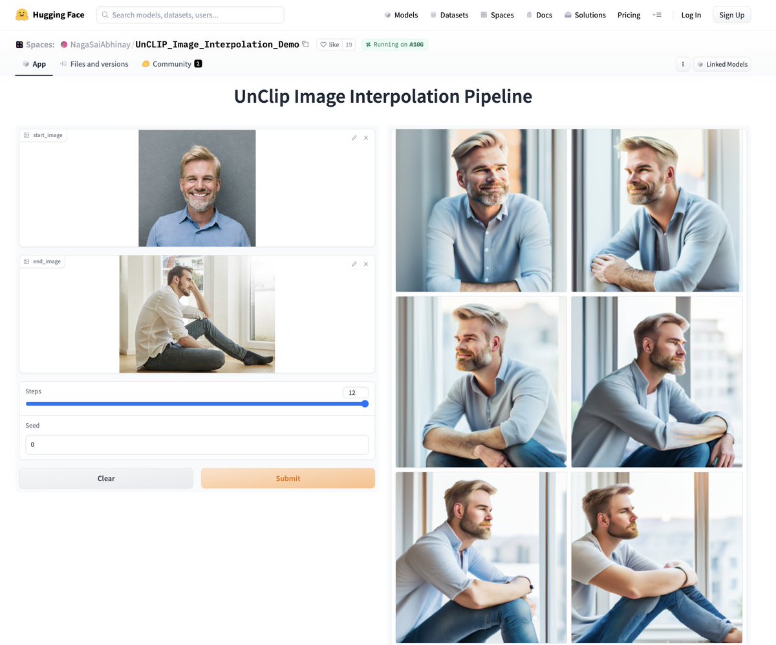Viewport: 776px width, 645px height.
Task: Click the Running on A10G badge
Action: click(395, 45)
